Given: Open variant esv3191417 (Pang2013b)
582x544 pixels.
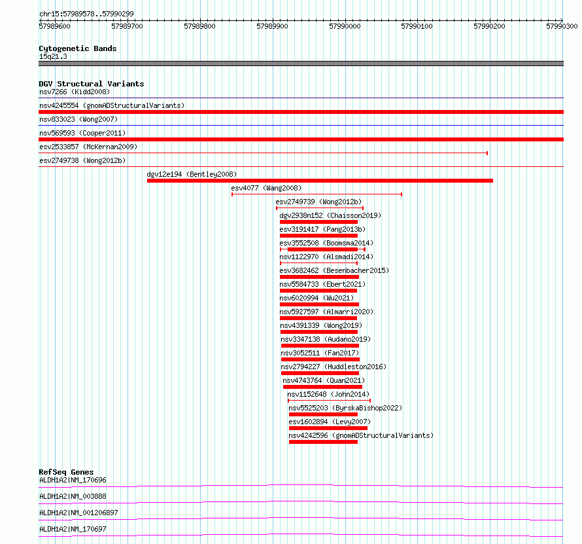Looking at the screenshot, I should click(x=322, y=229).
